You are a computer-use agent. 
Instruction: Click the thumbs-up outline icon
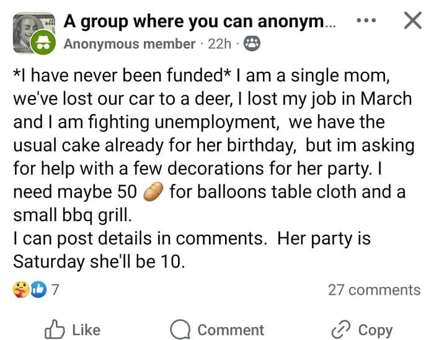tap(55, 329)
